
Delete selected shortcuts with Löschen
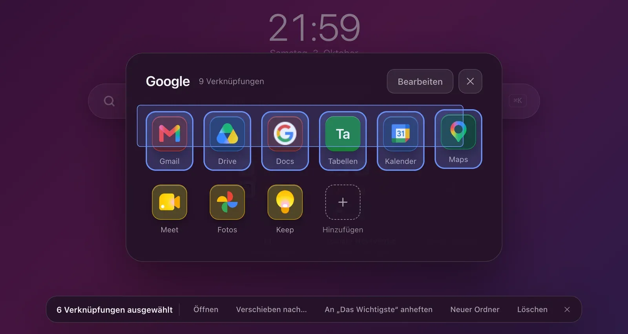tap(532, 309)
